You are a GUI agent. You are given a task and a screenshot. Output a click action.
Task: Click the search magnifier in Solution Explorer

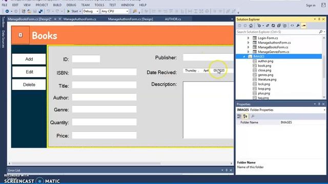tap(321, 32)
